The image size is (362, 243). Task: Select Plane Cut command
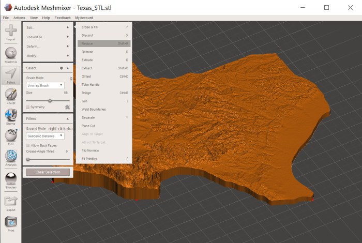(104, 126)
